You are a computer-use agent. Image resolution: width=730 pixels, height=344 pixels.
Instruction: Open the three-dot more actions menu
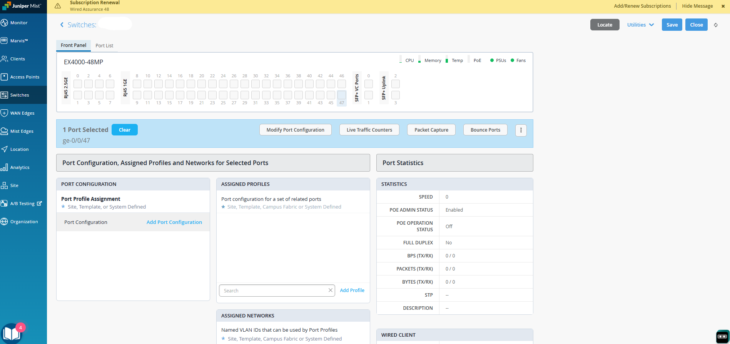pyautogui.click(x=521, y=130)
